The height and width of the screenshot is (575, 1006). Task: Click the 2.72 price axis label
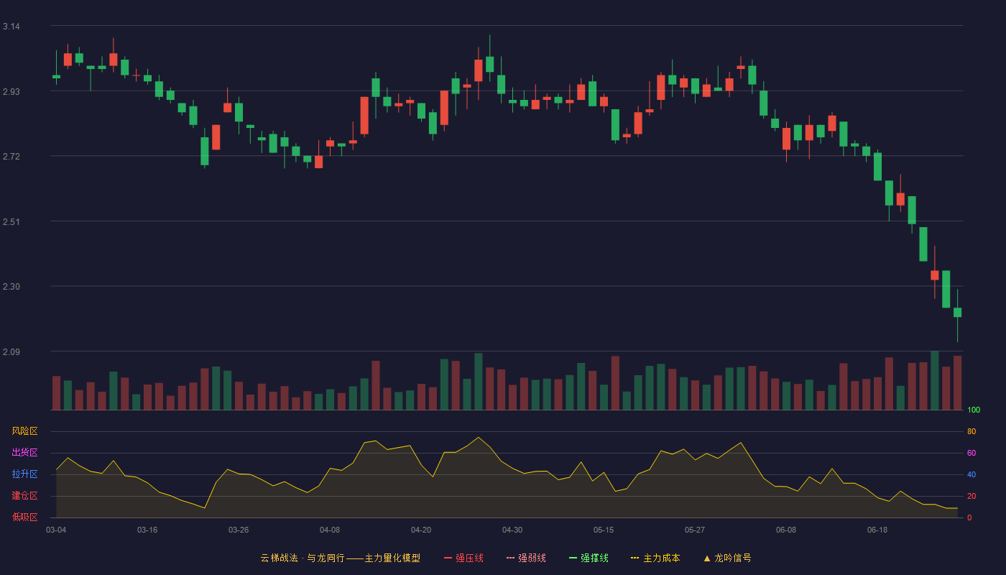pyautogui.click(x=11, y=157)
